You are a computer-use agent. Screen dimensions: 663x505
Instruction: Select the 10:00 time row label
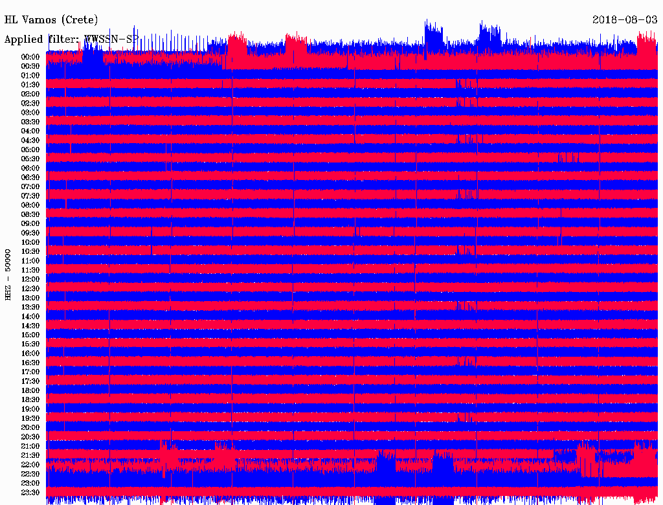[x=30, y=242]
